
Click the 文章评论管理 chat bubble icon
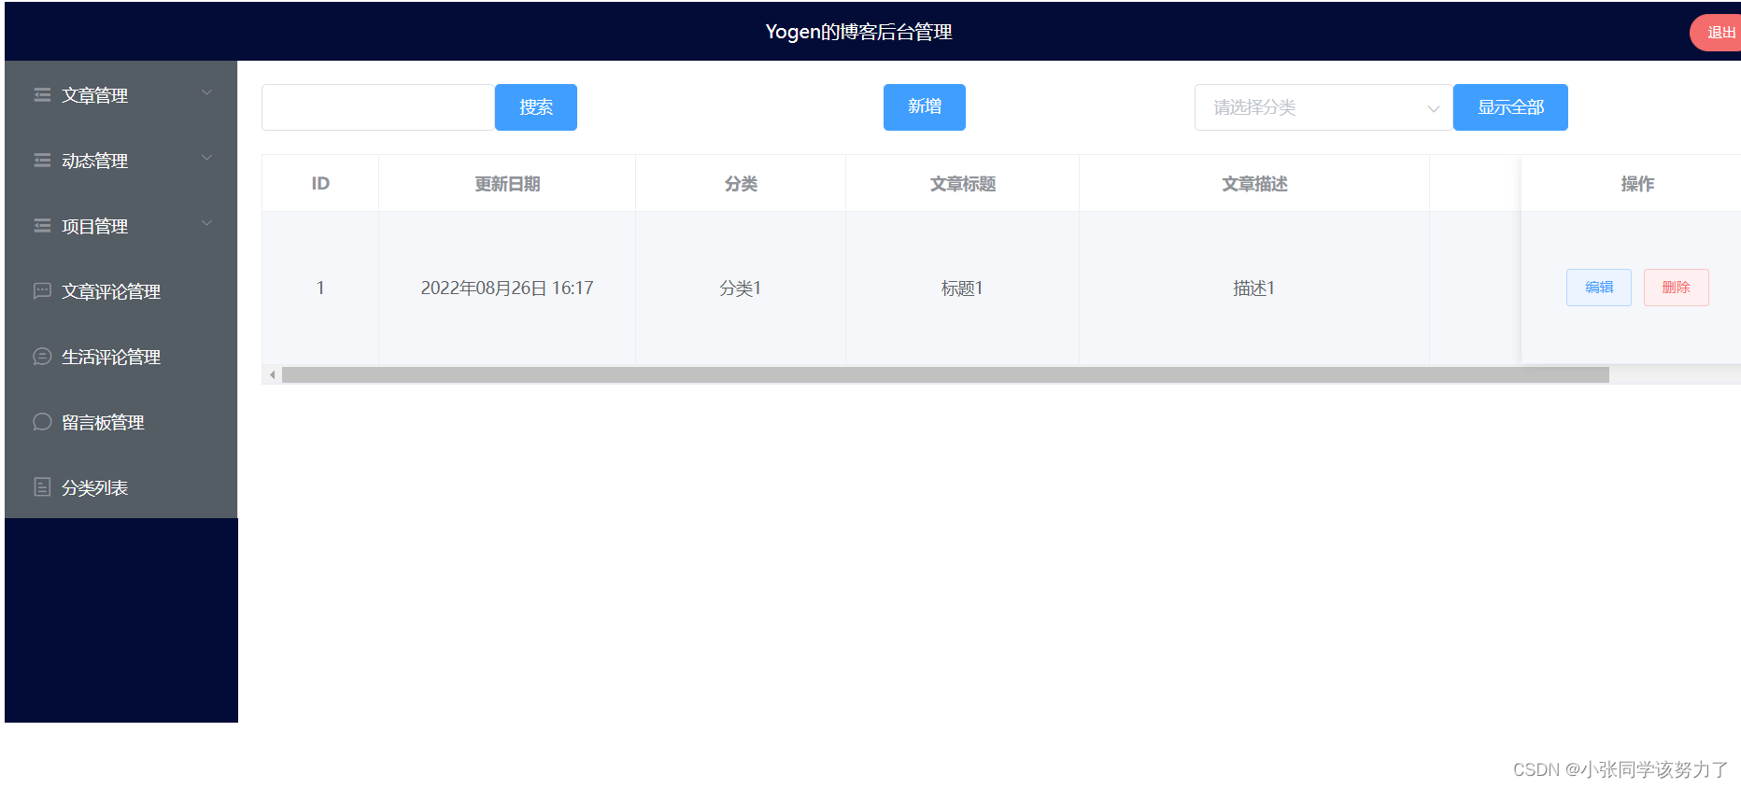pyautogui.click(x=42, y=290)
